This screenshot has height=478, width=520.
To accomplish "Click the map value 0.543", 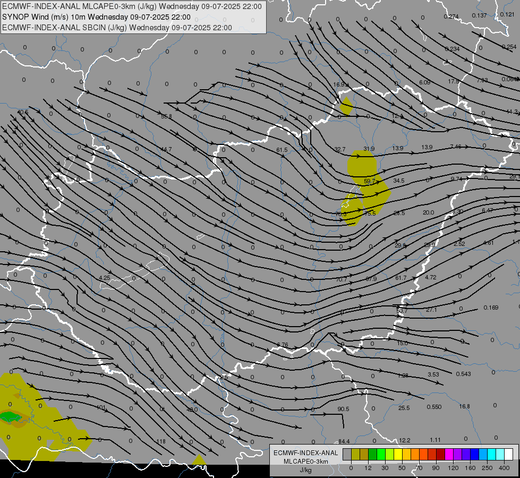I will [463, 374].
